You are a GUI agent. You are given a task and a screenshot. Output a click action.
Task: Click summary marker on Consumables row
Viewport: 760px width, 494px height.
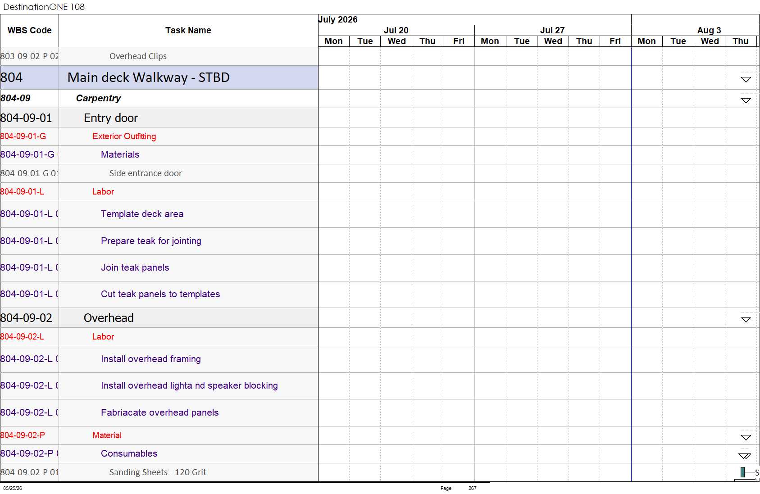click(745, 456)
